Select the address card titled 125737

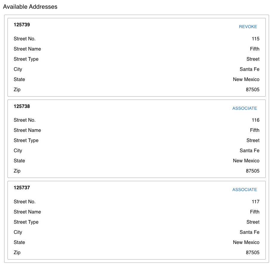pyautogui.click(x=21, y=187)
